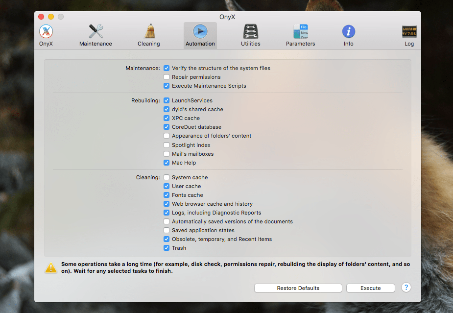Open the Info icon
The width and height of the screenshot is (453, 313).
pos(348,31)
